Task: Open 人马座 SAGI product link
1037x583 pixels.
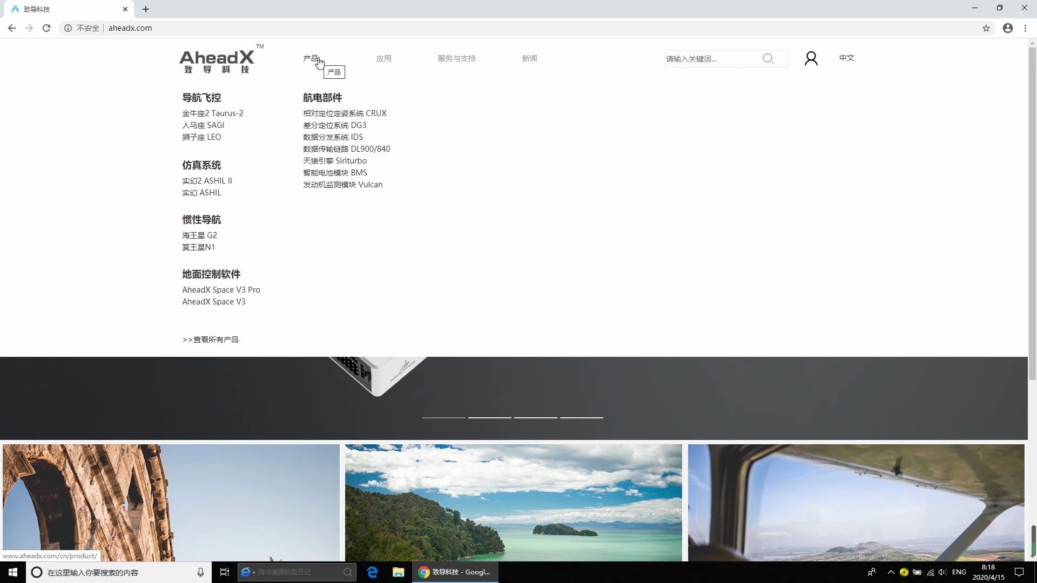Action: coord(203,125)
